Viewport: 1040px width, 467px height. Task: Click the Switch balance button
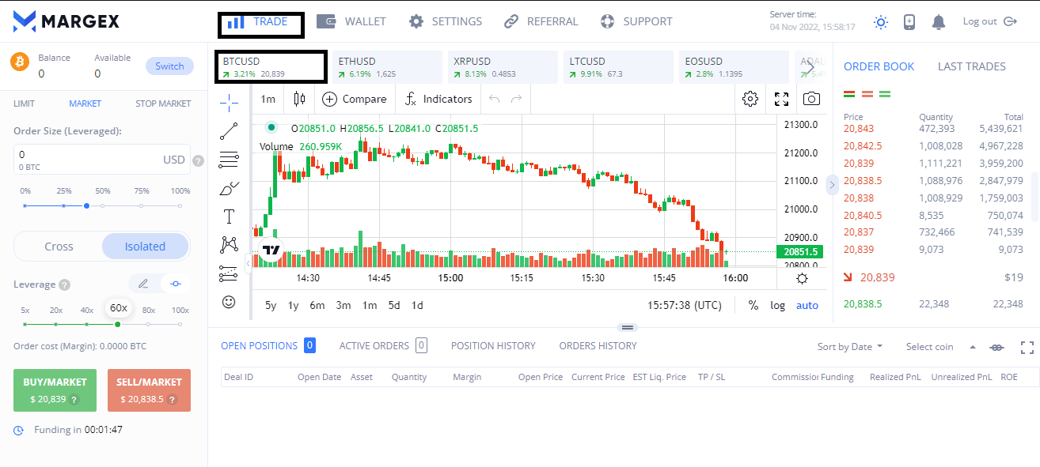coord(169,66)
